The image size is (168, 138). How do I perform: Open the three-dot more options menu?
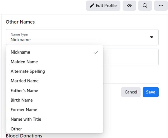161,6
